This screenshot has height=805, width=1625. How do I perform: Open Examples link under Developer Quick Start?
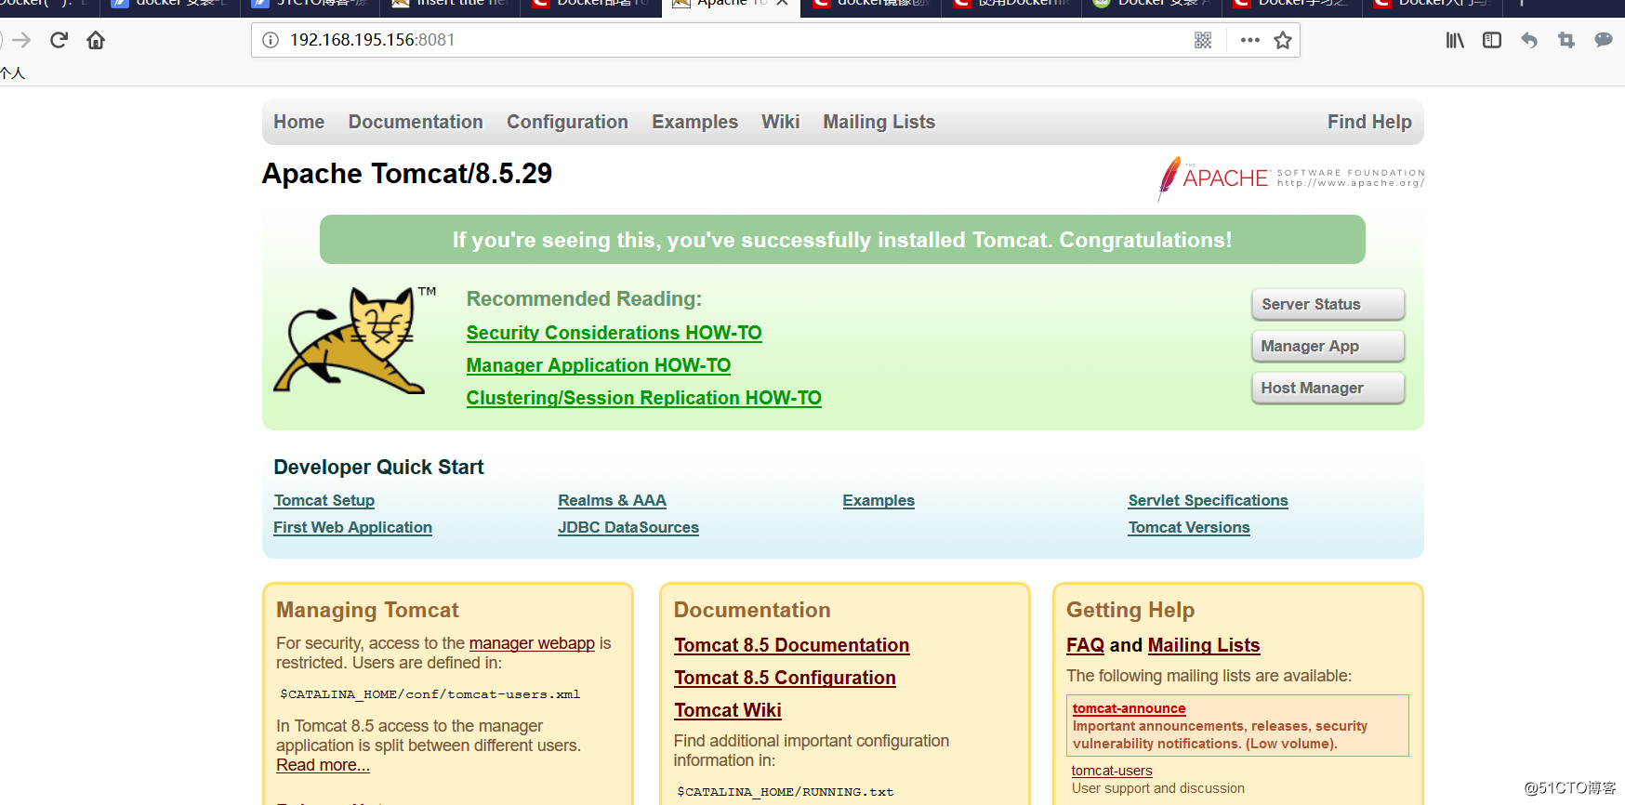pos(879,500)
